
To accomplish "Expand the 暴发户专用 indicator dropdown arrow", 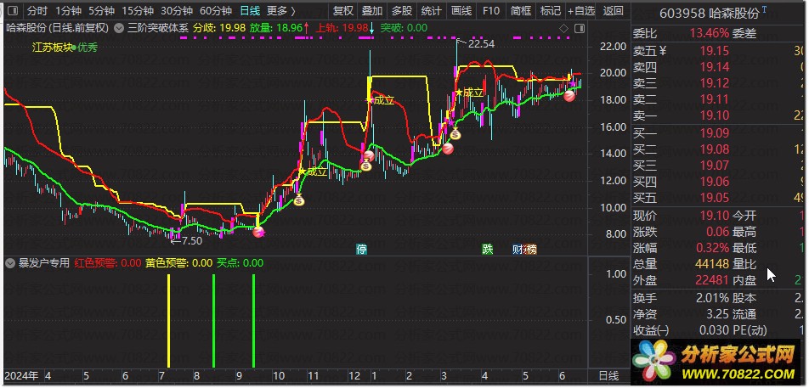I will pos(9,263).
